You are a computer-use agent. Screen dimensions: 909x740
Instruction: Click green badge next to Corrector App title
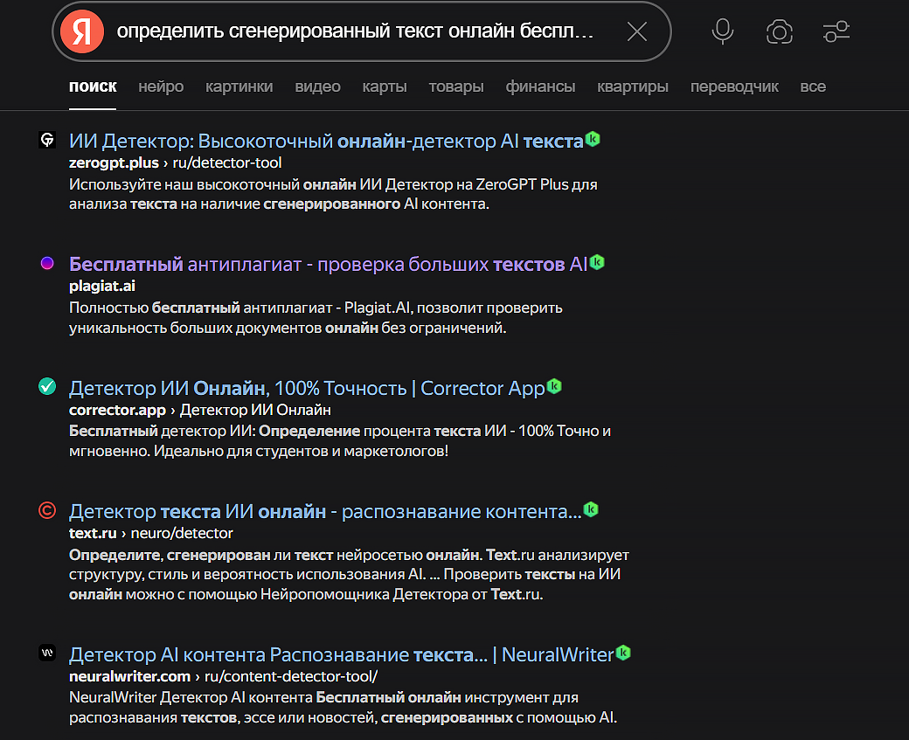(x=554, y=386)
